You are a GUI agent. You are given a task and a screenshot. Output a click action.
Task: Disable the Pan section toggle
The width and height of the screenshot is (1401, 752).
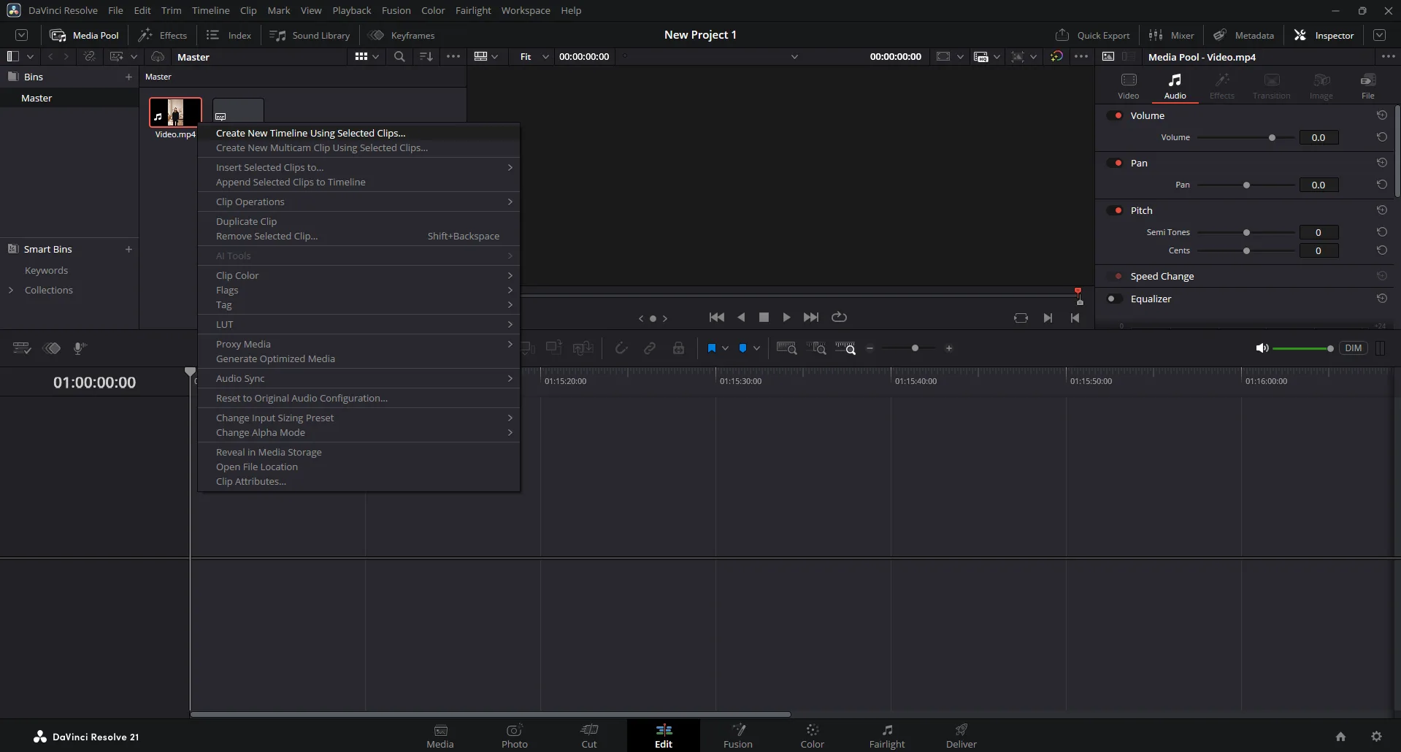[x=1115, y=163]
